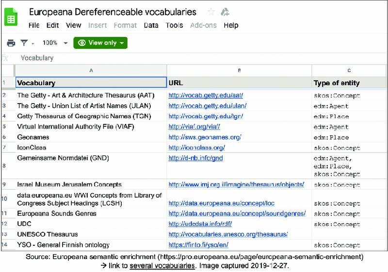Open the vocab.getty.edu/aat/ link
The height and width of the screenshot is (272, 388).
206,95
